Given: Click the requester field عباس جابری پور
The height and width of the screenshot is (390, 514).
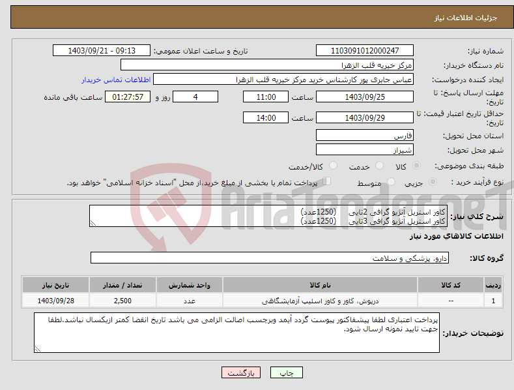Looking at the screenshot, I should tap(283, 80).
